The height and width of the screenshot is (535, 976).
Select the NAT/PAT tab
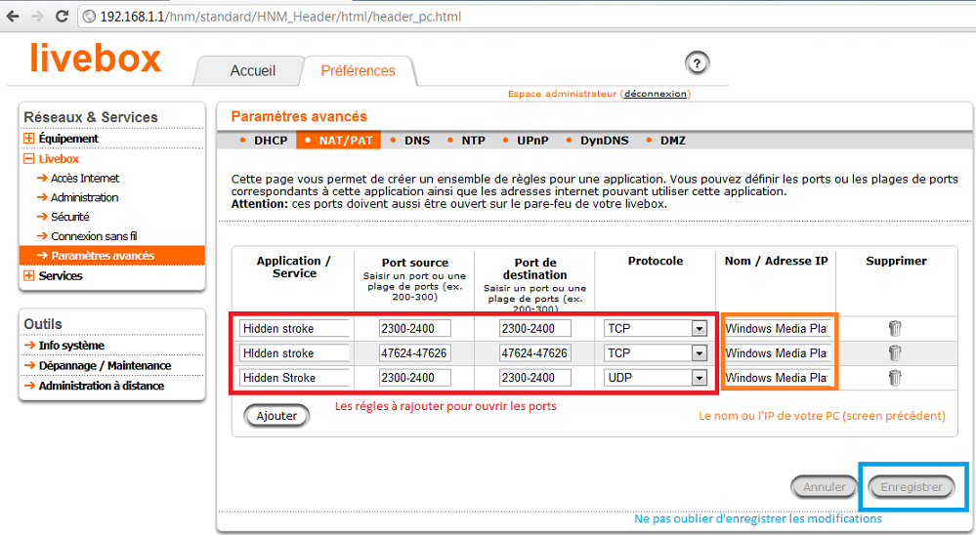(x=339, y=141)
